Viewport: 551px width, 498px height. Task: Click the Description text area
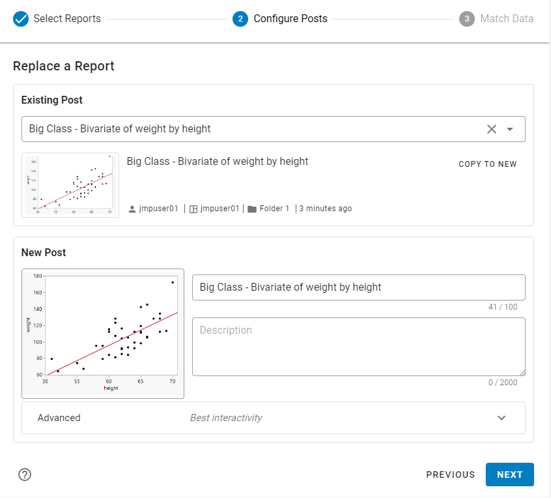358,347
